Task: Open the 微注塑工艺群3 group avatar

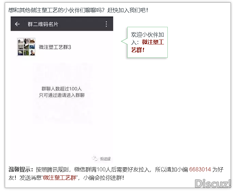Action: pos(26,47)
